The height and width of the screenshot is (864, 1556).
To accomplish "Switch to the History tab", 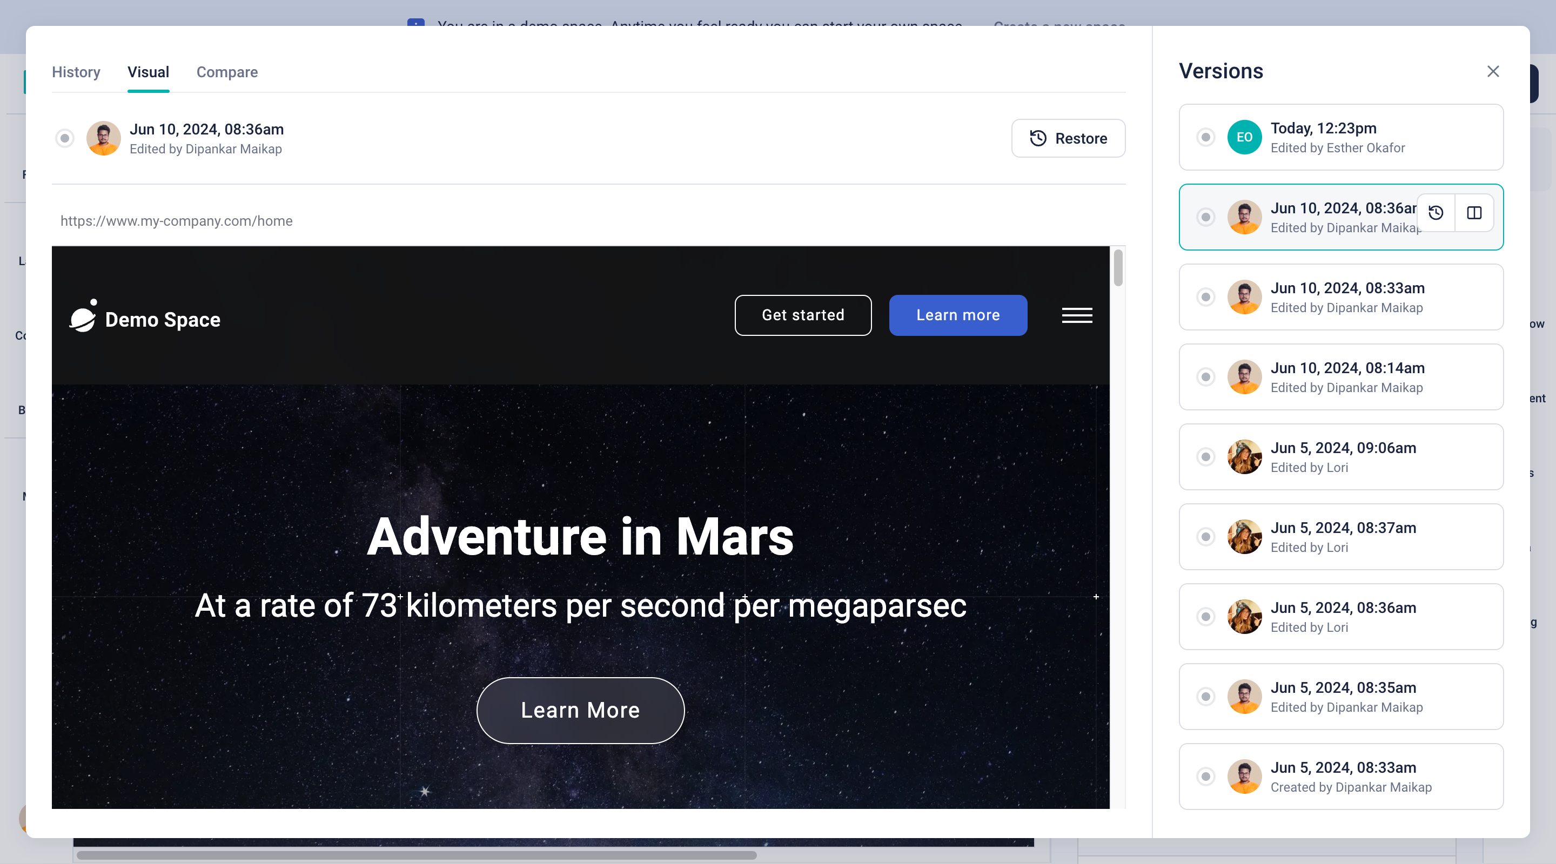I will coord(76,72).
